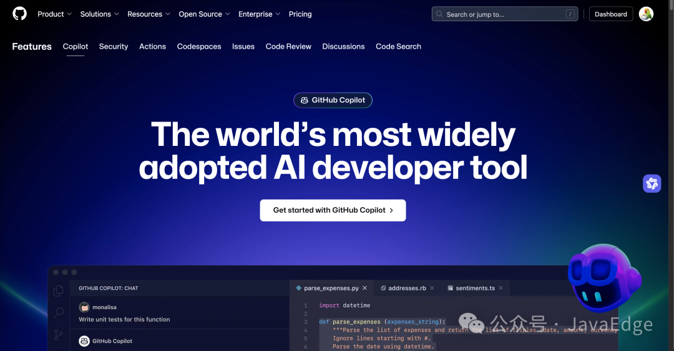Click the GitHub Copilot pill badge
Screen dimensions: 674x351
(333, 100)
